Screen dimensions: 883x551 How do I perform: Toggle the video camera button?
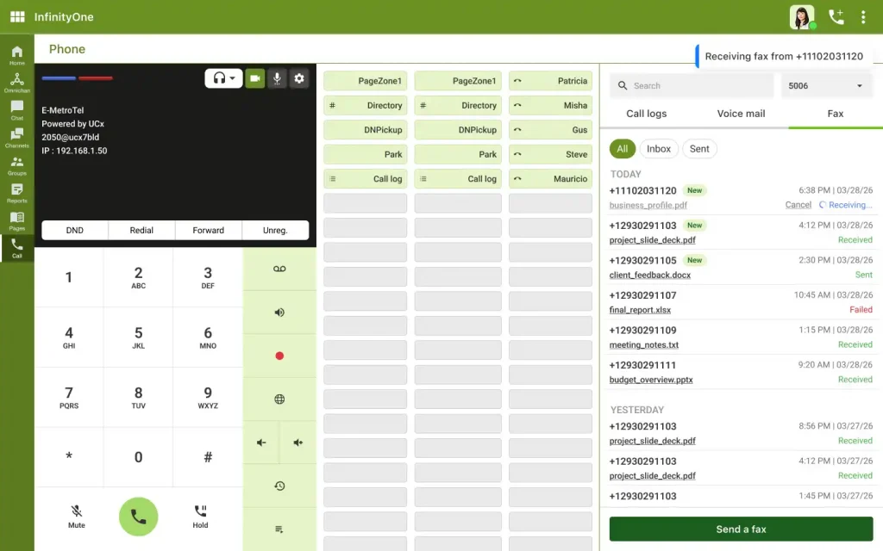[x=255, y=78]
